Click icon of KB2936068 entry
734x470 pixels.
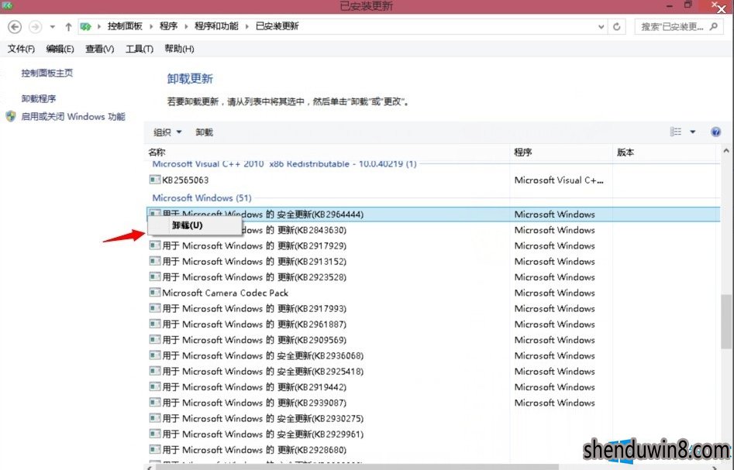tap(155, 355)
